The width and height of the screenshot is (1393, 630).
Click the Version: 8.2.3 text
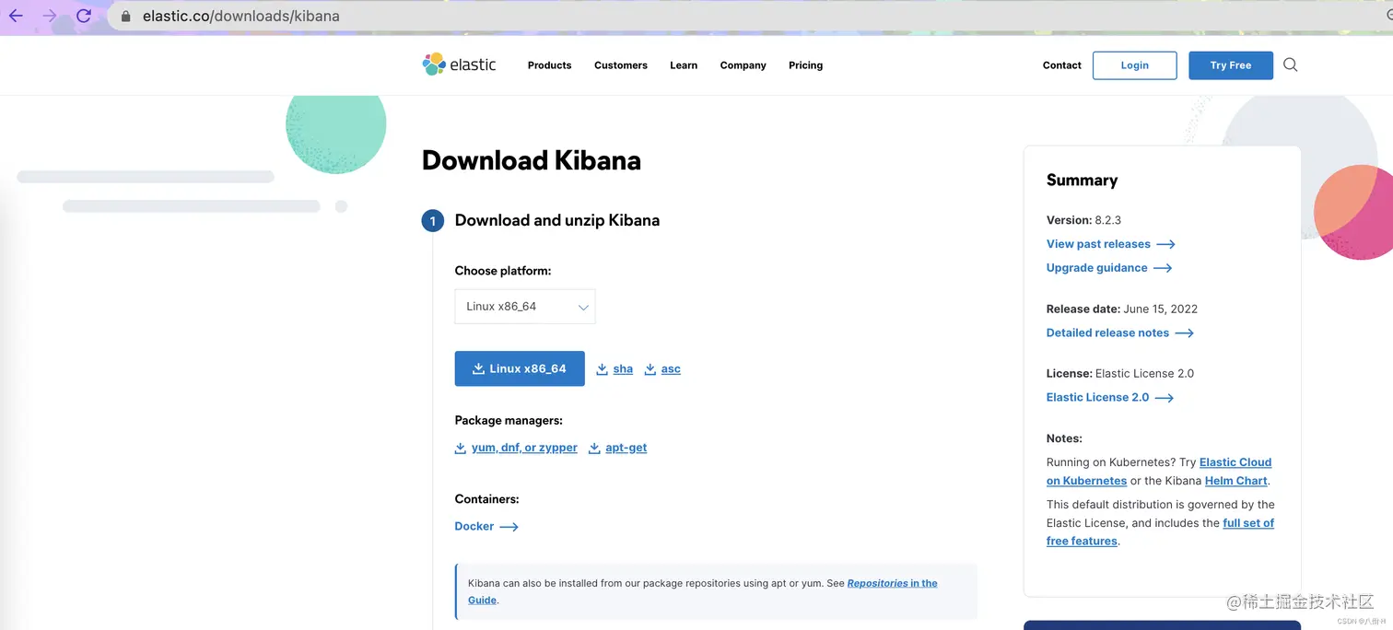tap(1083, 220)
